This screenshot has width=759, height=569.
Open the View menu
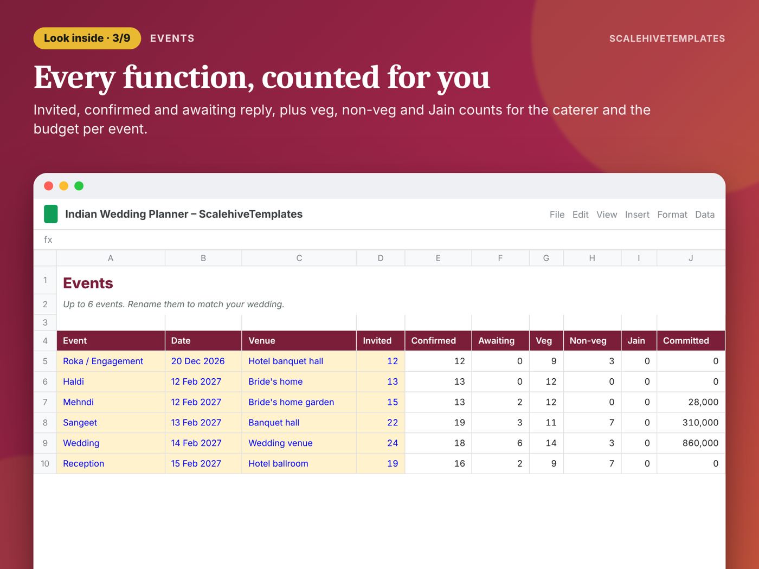tap(607, 215)
